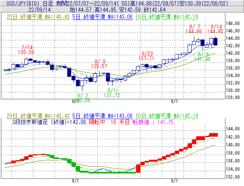The height and width of the screenshot is (186, 244).
Task: Click the 転換値 : 141.75 text
Action: click(153, 122)
